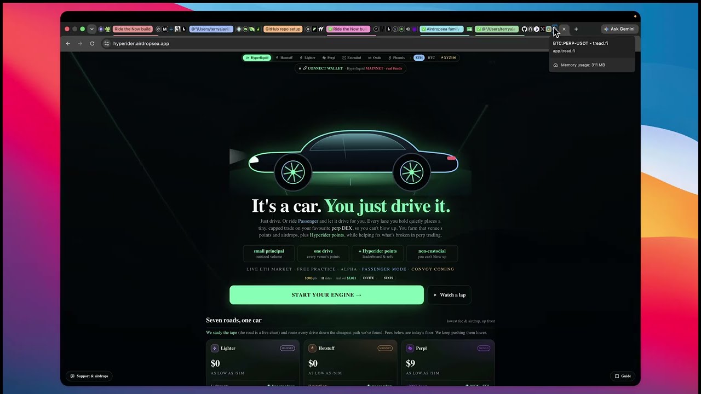Screen dimensions: 701x394
Task: Reload the hyperider page
Action: [x=92, y=43]
